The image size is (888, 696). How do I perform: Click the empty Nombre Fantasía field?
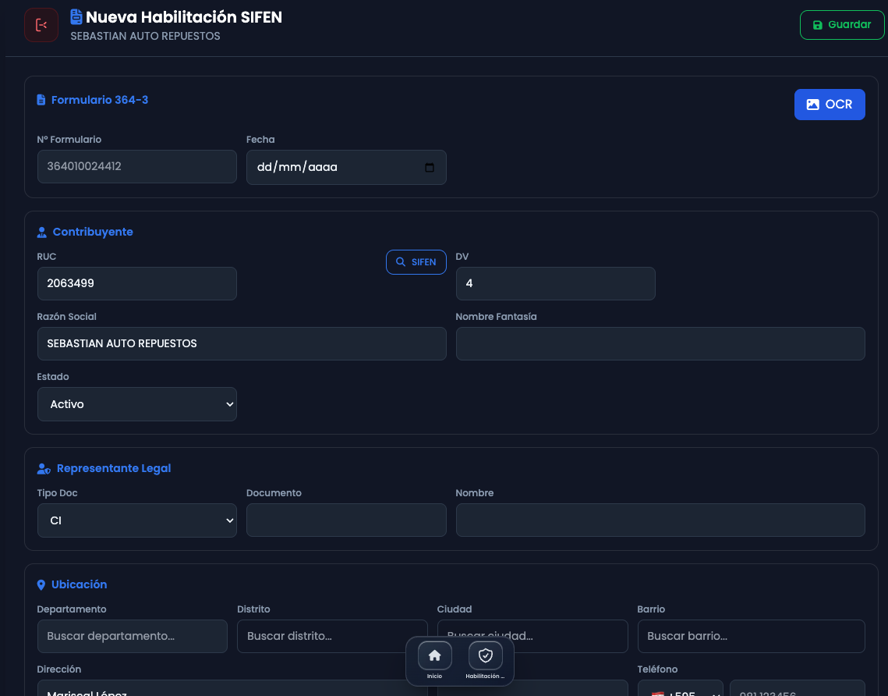pyautogui.click(x=660, y=344)
